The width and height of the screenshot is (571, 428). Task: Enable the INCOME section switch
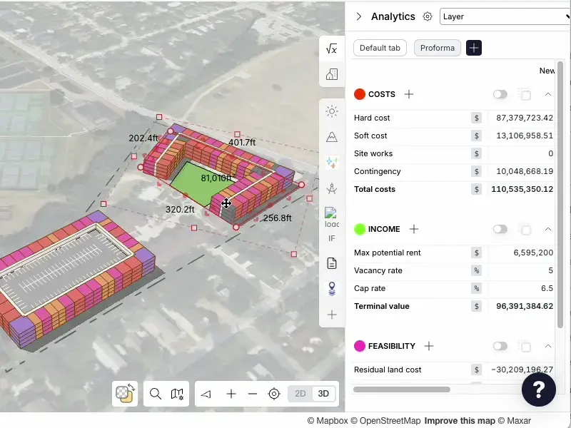[500, 229]
